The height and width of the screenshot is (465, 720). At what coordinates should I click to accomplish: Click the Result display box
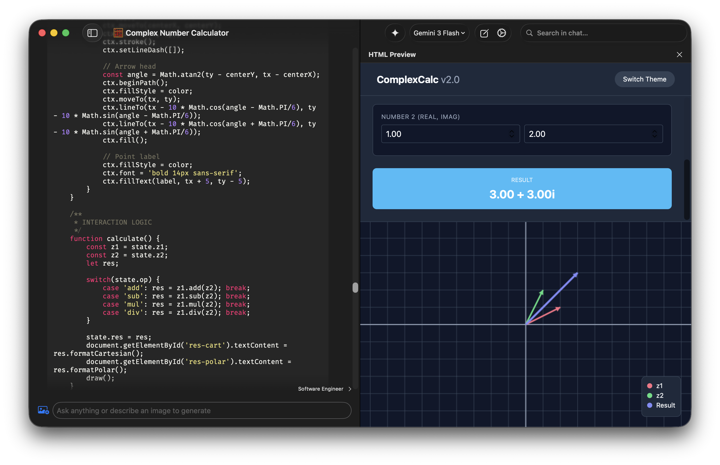[x=522, y=188]
